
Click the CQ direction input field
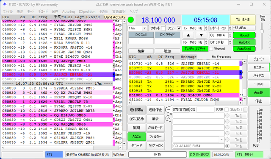205,109
